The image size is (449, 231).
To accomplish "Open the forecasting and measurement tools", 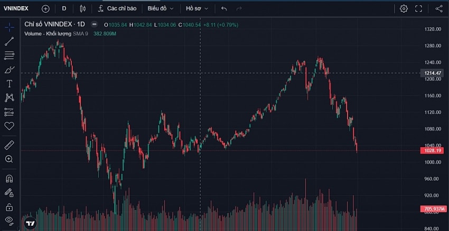I will (9, 112).
